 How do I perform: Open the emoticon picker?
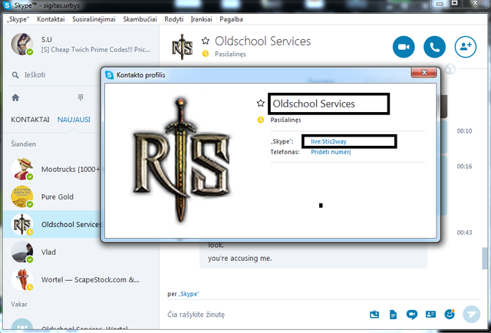pos(450,314)
